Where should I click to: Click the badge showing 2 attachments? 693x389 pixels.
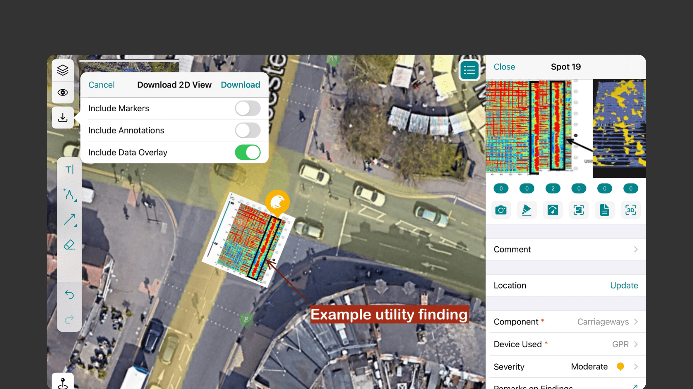tap(553, 188)
